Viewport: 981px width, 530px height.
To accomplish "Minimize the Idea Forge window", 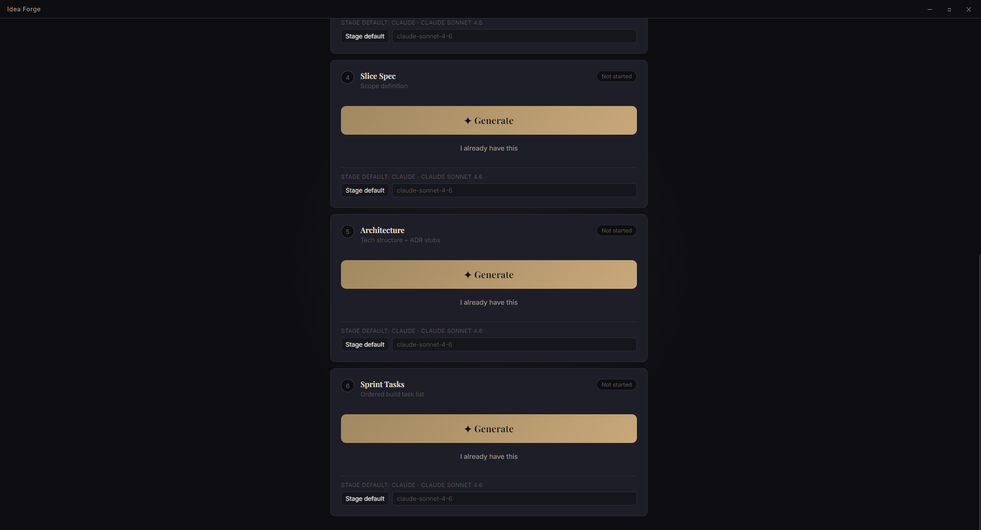I will coord(930,9).
